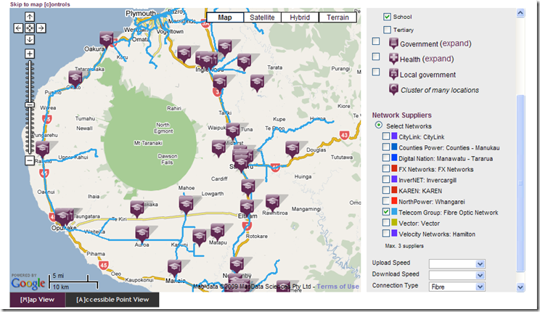This screenshot has height=312, width=540.
Task: Enable the Health category checkbox
Action: coord(376,57)
